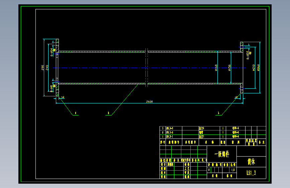This screenshot has height=188, width=290.
Task: Click the 6-ø14 hole note on right flange
Action: point(247,55)
